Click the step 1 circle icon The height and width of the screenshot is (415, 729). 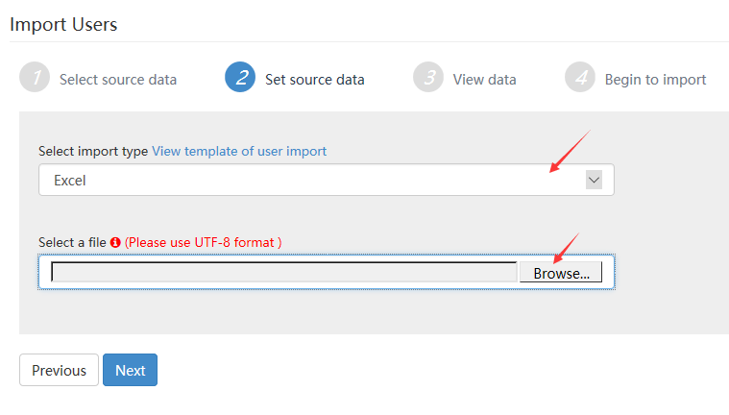pos(35,77)
